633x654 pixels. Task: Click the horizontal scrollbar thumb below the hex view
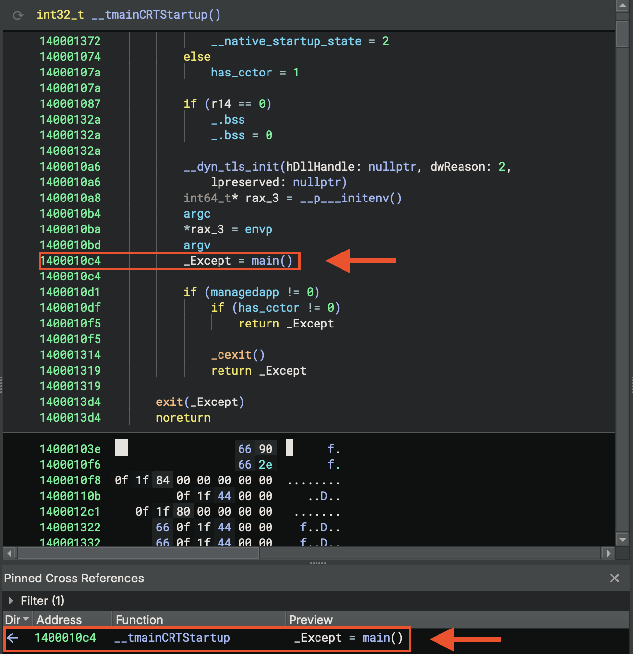point(138,553)
